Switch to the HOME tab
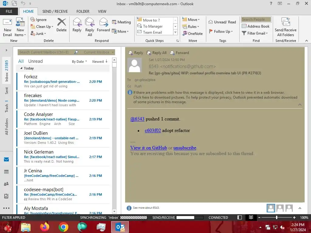The image size is (311, 233). point(28,11)
